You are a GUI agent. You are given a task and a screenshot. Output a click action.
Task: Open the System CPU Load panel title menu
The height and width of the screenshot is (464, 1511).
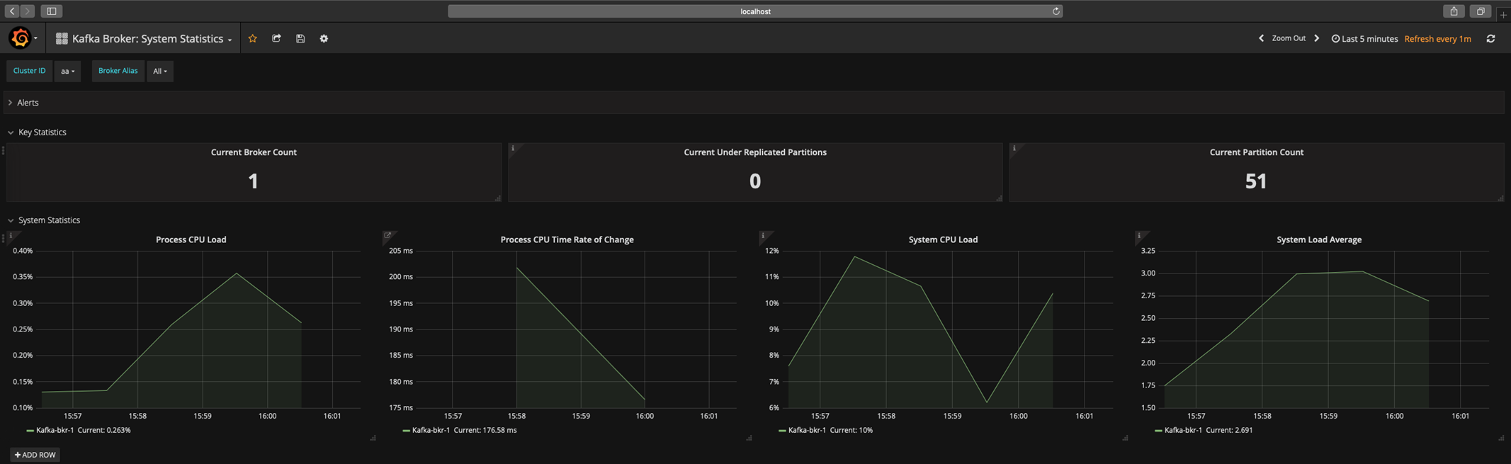tap(943, 239)
